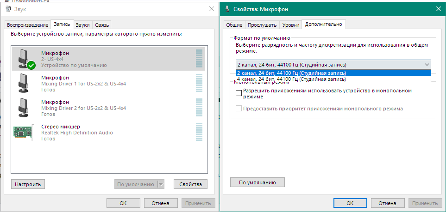The width and height of the screenshot is (446, 212).
Task: Click the Звук window title speaker icon
Action: [x=9, y=9]
